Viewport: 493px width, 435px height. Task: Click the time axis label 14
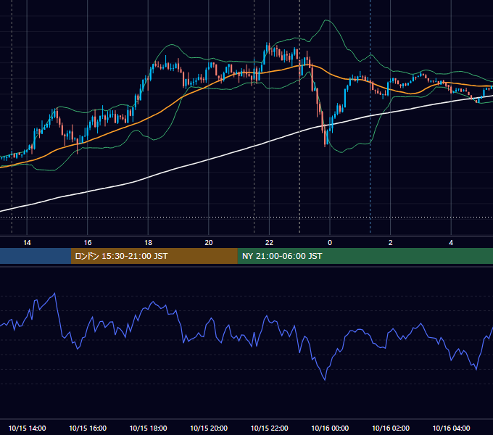pos(27,243)
